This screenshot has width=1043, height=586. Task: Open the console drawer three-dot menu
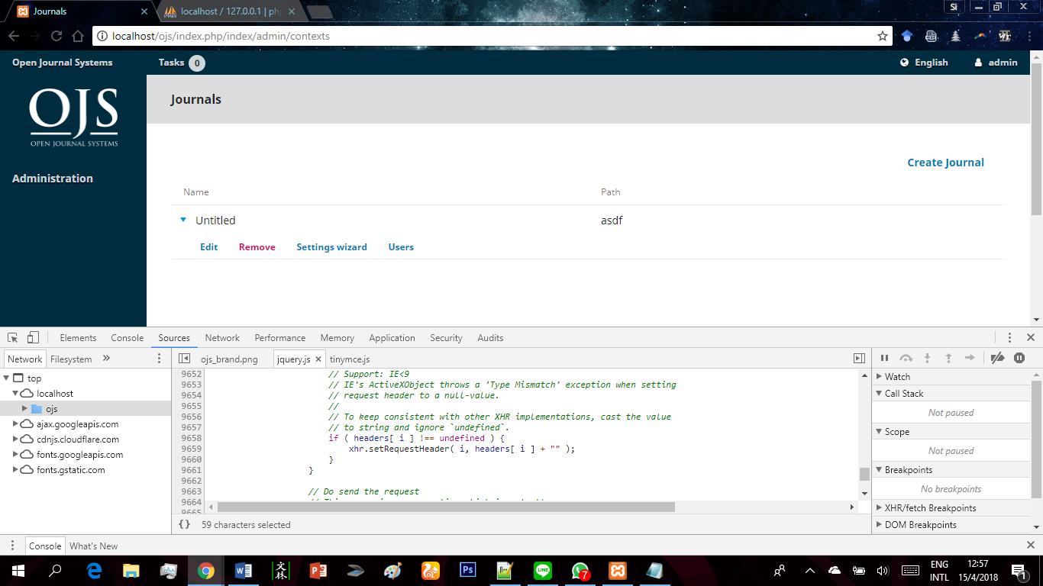(12, 546)
